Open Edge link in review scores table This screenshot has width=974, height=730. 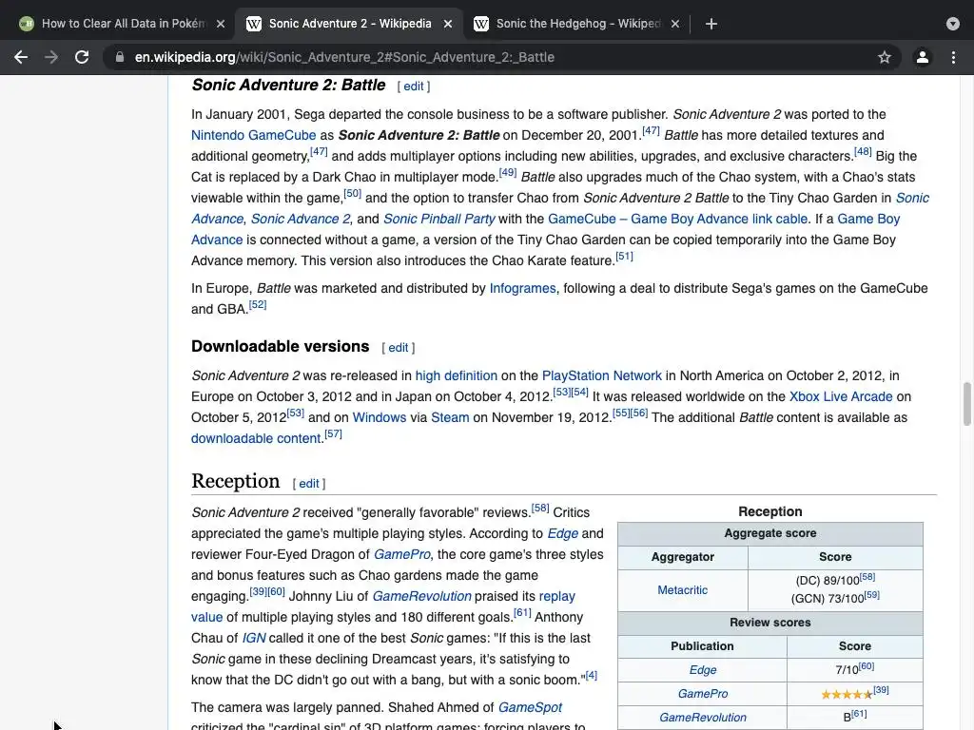(703, 670)
